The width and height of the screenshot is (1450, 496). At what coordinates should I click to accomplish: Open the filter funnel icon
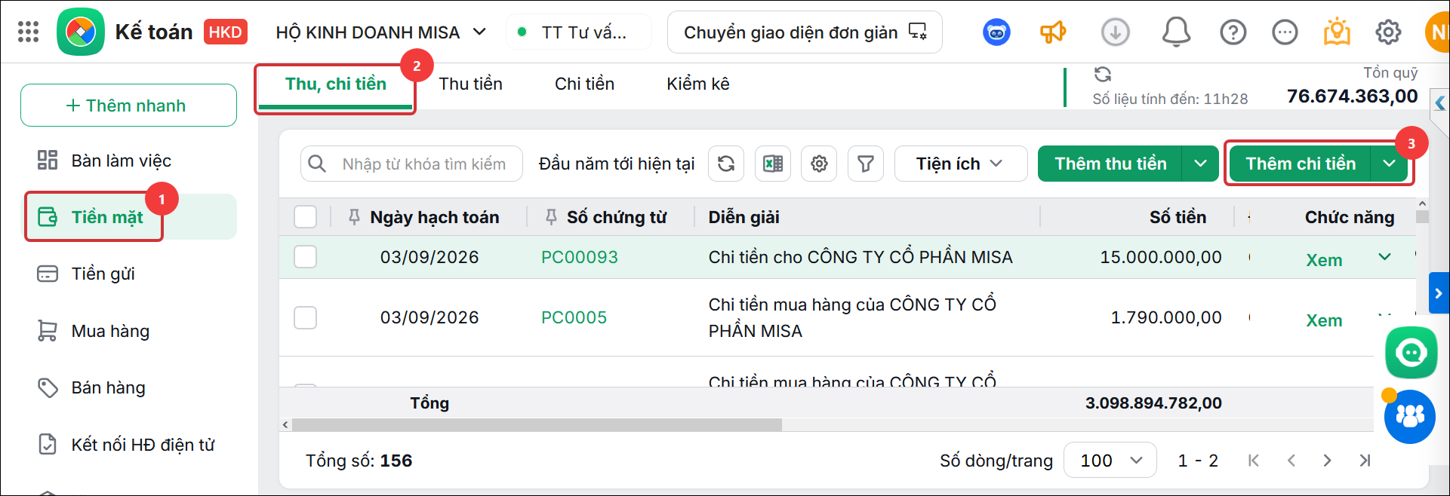pos(866,164)
